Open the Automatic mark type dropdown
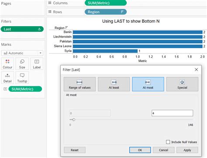The height and width of the screenshot is (158, 207). (22, 53)
